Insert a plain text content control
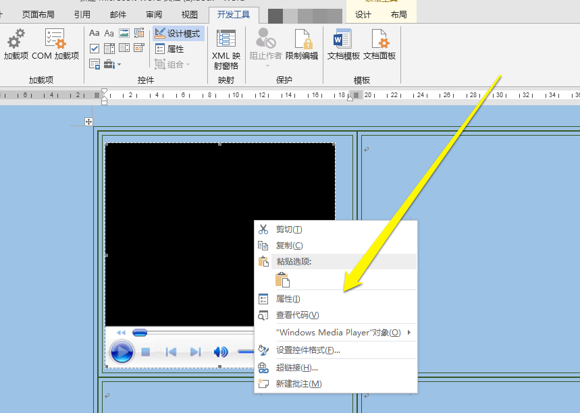Image resolution: width=580 pixels, height=413 pixels. [109, 33]
